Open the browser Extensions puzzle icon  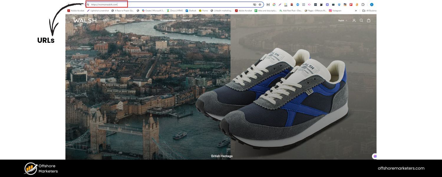click(363, 5)
